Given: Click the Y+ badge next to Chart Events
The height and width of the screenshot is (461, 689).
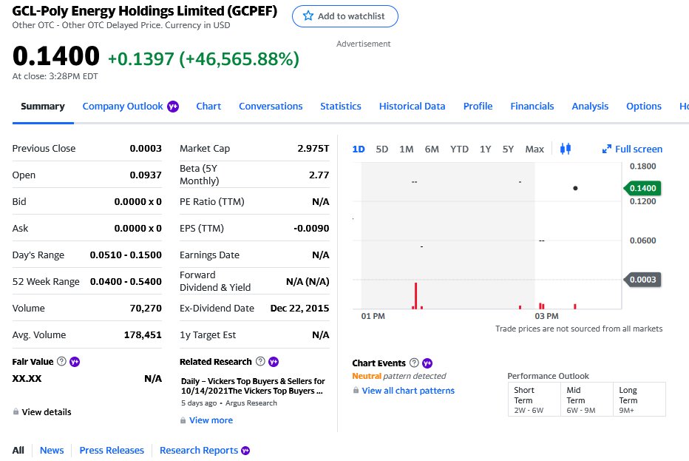Looking at the screenshot, I should tap(427, 363).
